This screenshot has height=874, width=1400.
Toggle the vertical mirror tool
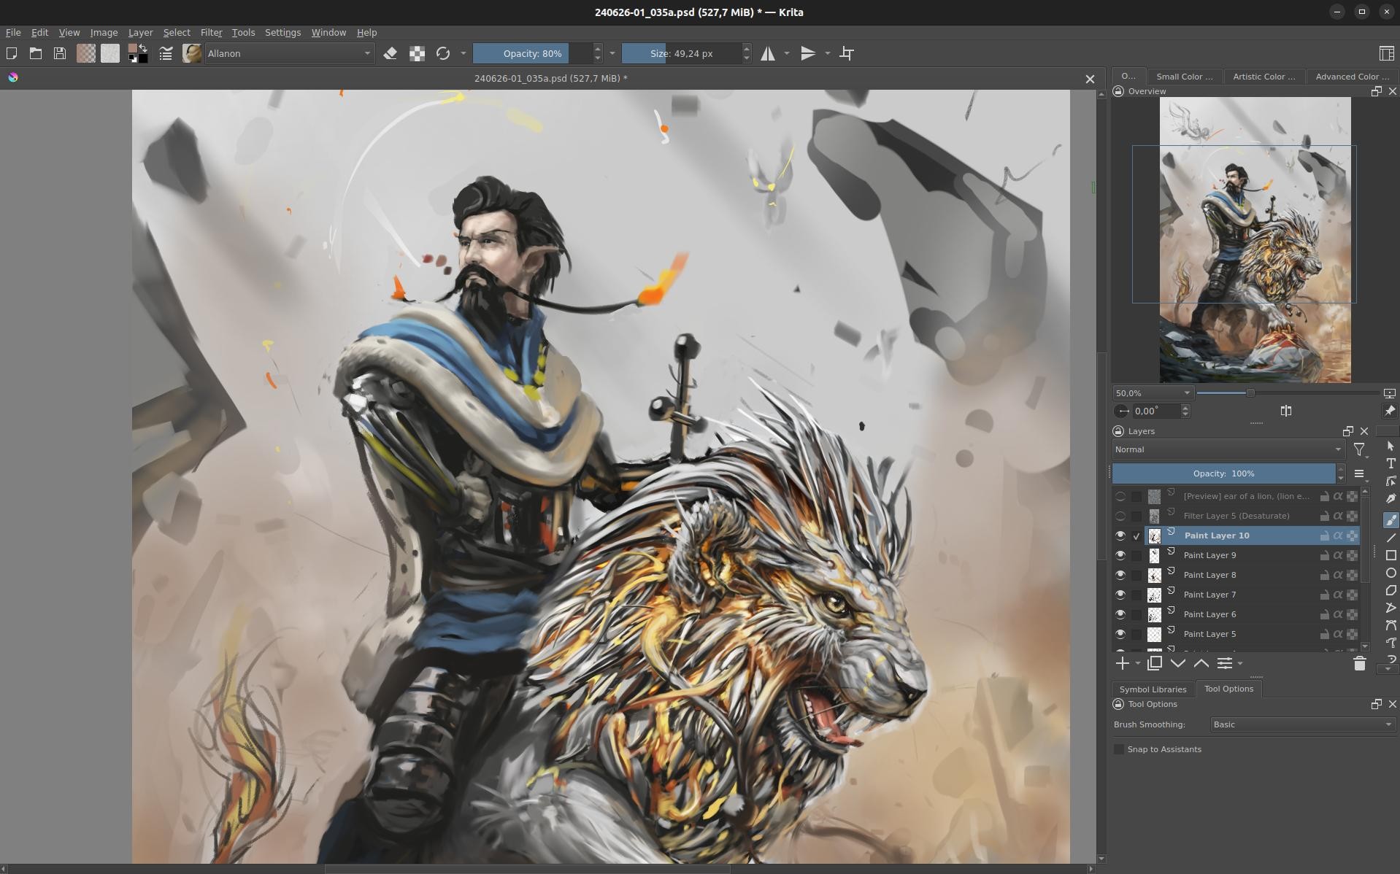pyautogui.click(x=808, y=53)
